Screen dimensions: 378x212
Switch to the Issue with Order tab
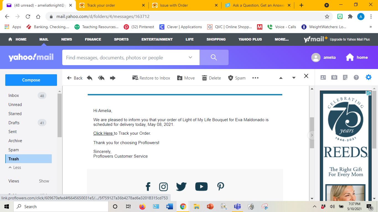(174, 5)
